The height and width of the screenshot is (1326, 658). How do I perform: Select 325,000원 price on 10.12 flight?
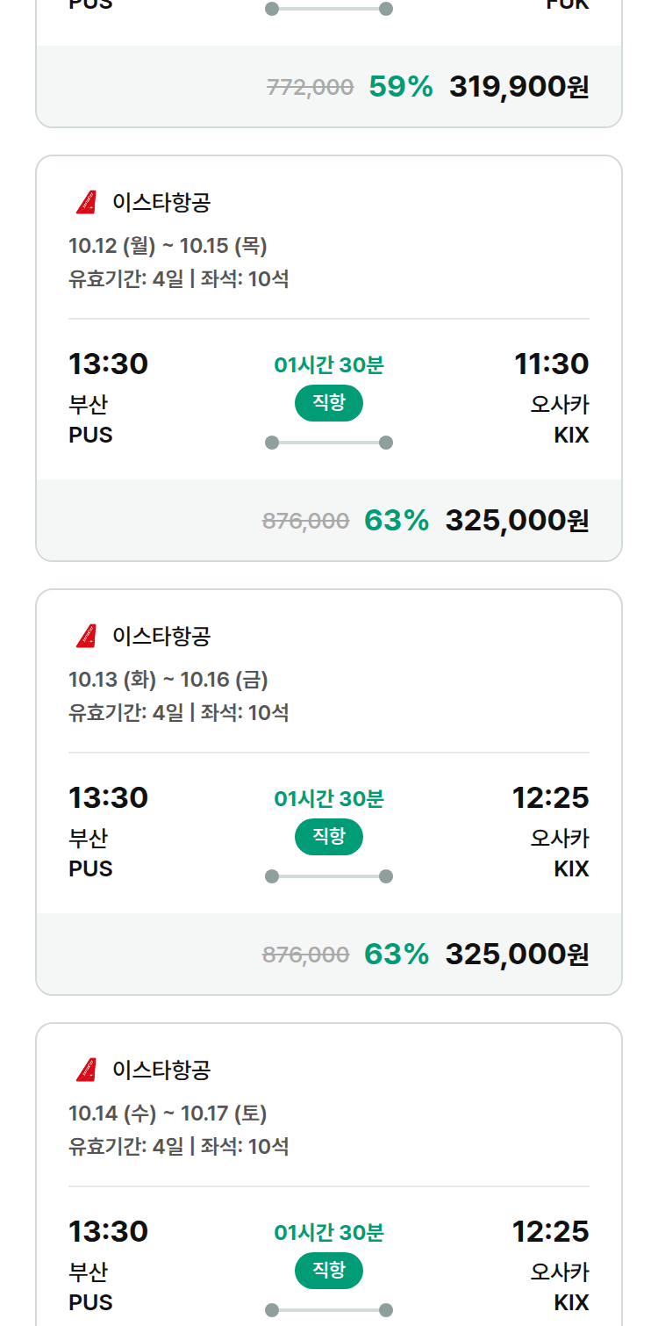point(518,521)
